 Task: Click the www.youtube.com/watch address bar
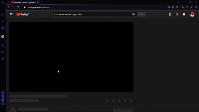tap(39, 7)
